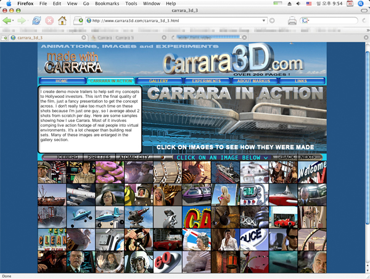Select the PIRETTES section link
The height and width of the screenshot is (279, 370).
pos(99,157)
